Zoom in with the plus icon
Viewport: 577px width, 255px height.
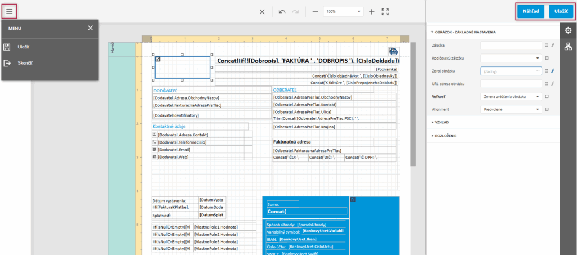[x=371, y=11]
